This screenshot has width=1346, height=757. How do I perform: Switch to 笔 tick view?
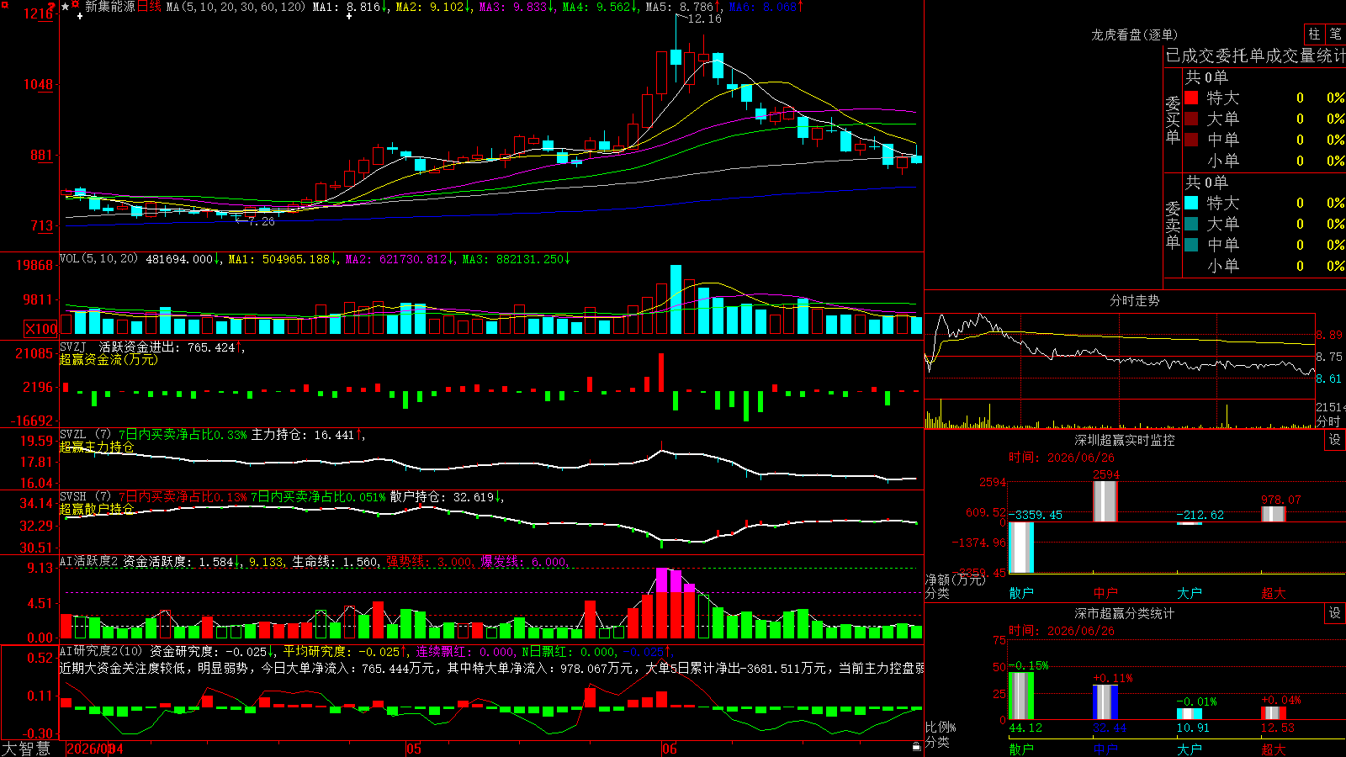[x=1336, y=34]
